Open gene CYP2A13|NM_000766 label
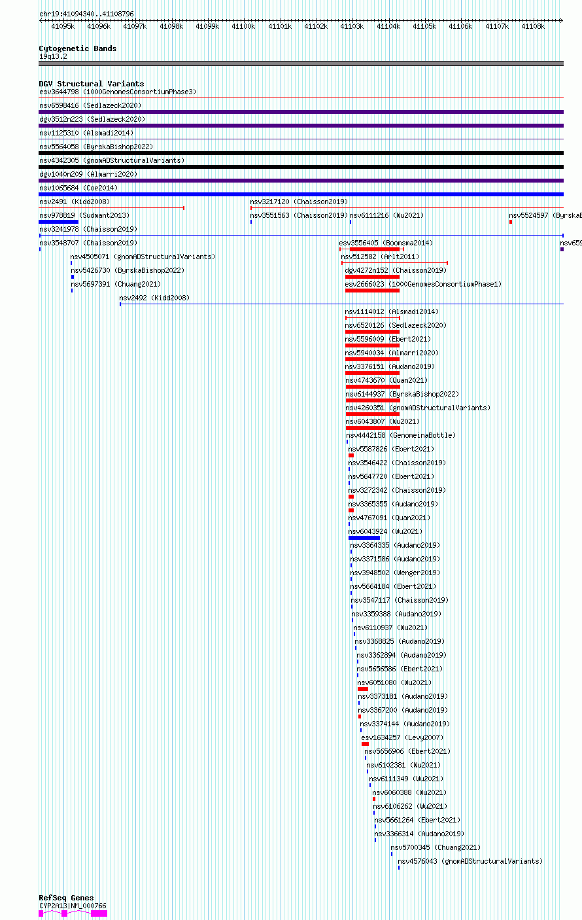582x920 pixels. (x=73, y=906)
